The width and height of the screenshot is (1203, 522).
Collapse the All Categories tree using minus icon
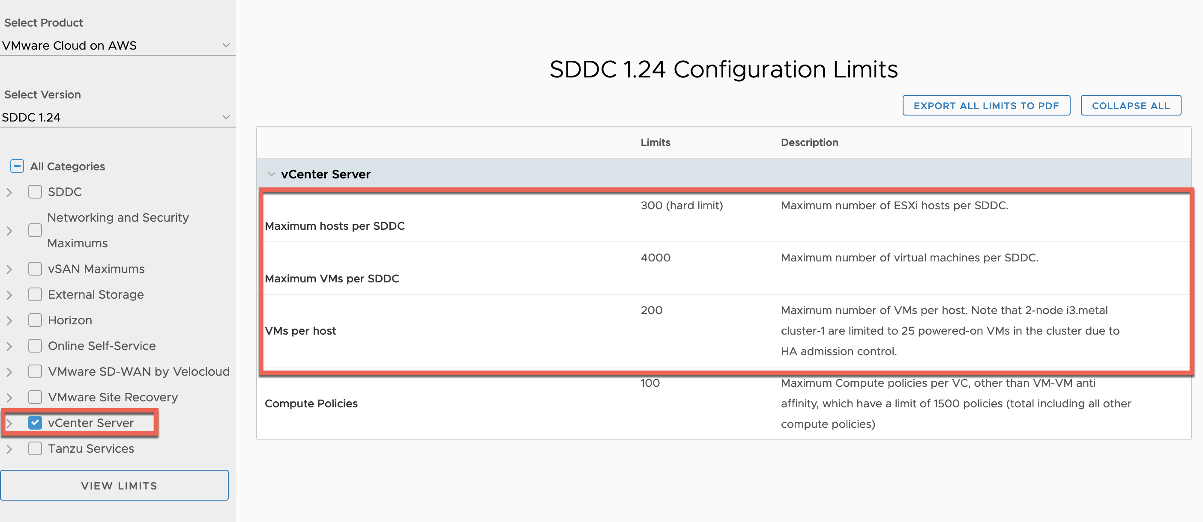coord(17,166)
